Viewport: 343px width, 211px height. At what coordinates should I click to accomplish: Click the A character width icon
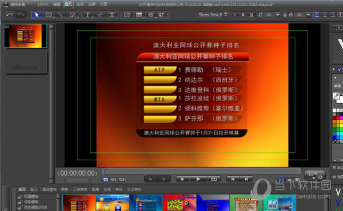290,15
